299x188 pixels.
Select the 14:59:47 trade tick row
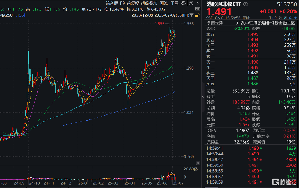click(x=251, y=160)
